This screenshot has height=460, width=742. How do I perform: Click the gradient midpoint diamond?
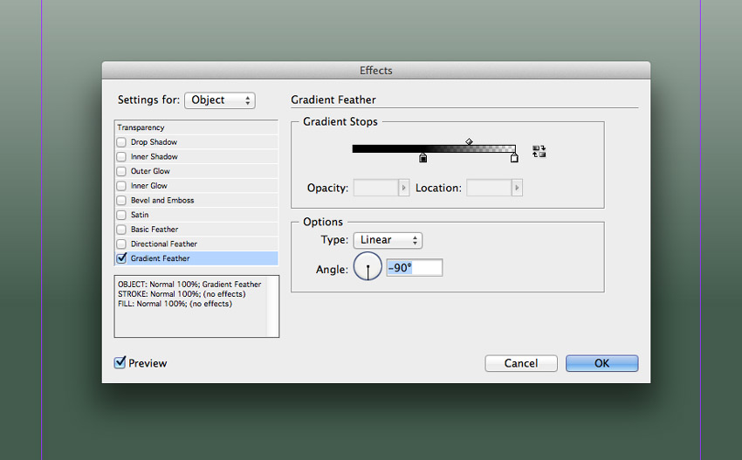coord(469,141)
